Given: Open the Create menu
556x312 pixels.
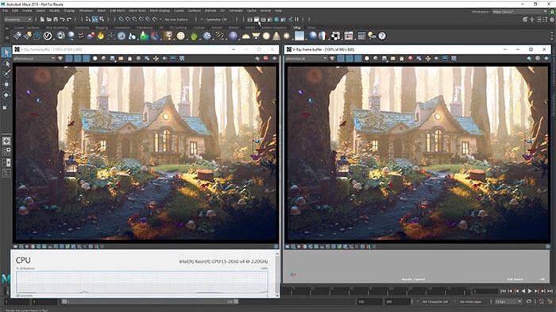Looking at the screenshot, I should pos(27,10).
